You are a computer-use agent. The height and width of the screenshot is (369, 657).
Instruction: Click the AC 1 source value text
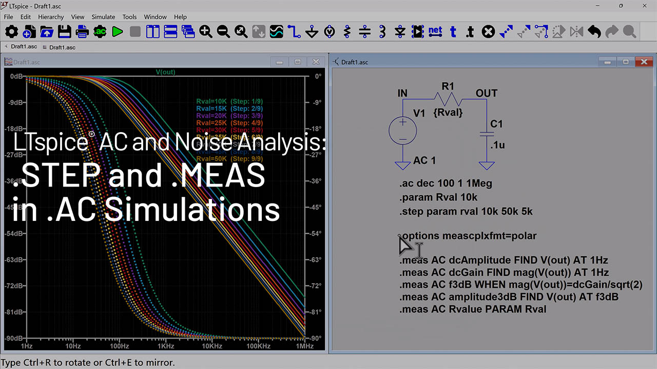(424, 161)
